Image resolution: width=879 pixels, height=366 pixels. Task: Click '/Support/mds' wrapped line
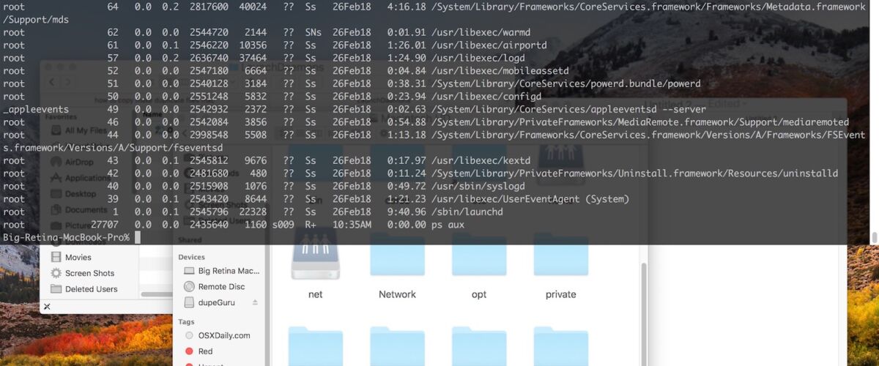(36, 20)
